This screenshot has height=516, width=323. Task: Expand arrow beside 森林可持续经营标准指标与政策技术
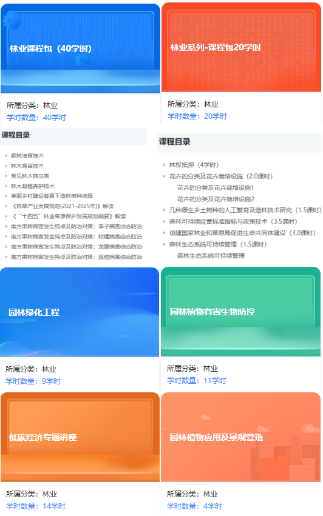pyautogui.click(x=164, y=221)
